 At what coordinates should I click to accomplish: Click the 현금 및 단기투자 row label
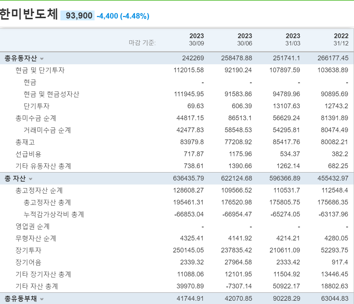(x=40, y=70)
